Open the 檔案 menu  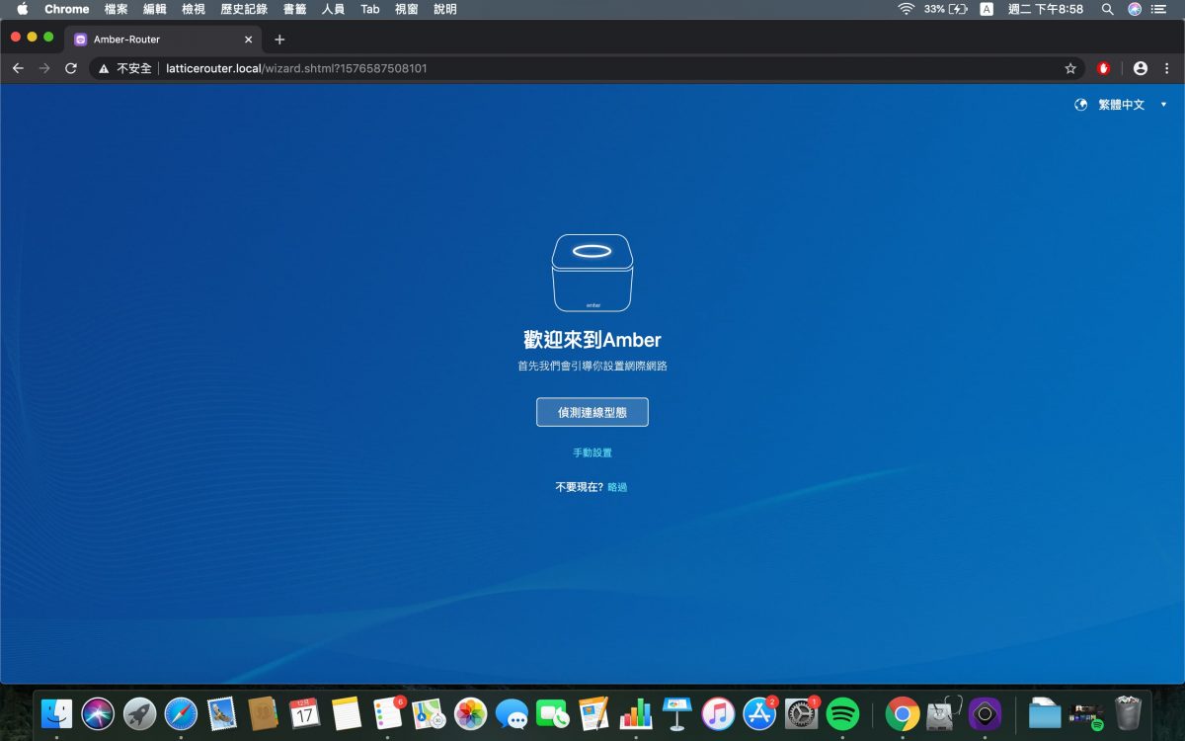click(116, 9)
